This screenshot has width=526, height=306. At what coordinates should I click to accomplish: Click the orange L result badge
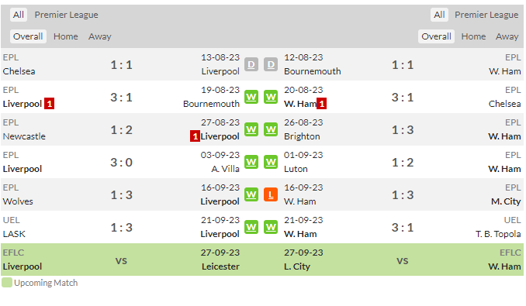click(x=271, y=195)
